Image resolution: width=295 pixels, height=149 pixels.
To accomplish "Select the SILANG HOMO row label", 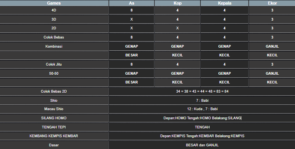I will point(54,118).
